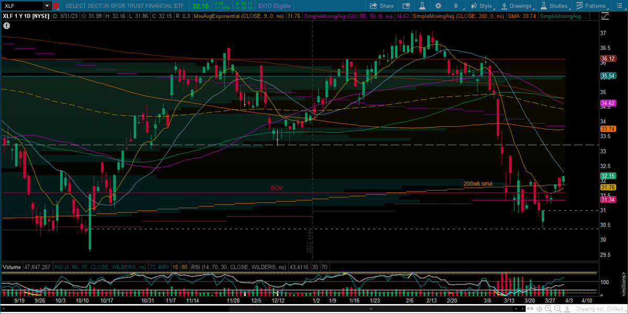Click the pan left-right arrows icon
The width and height of the screenshot is (628, 314).
[x=530, y=309]
